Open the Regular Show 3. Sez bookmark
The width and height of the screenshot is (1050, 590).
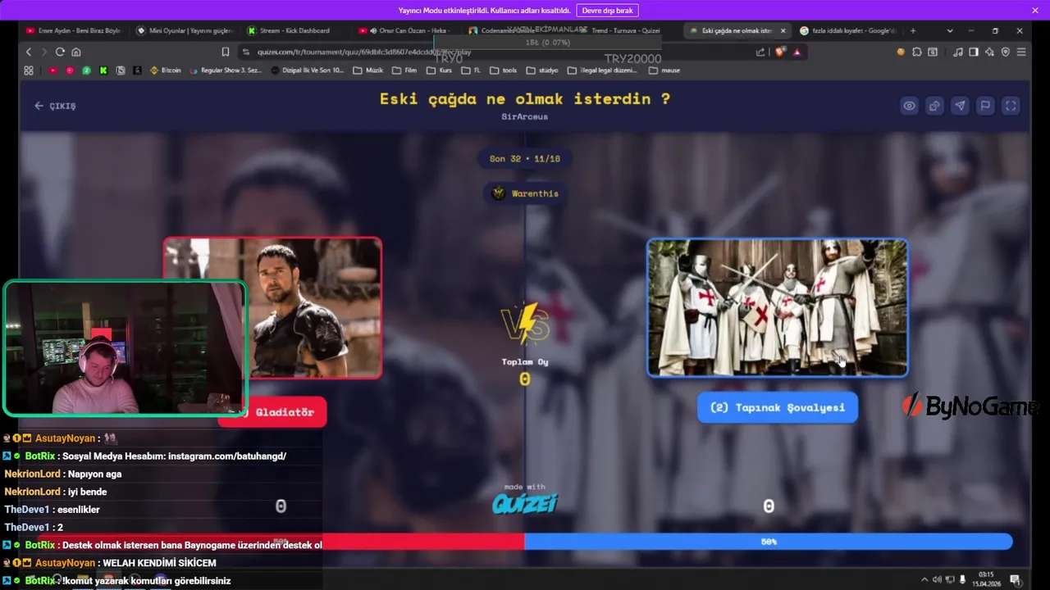tap(226, 70)
